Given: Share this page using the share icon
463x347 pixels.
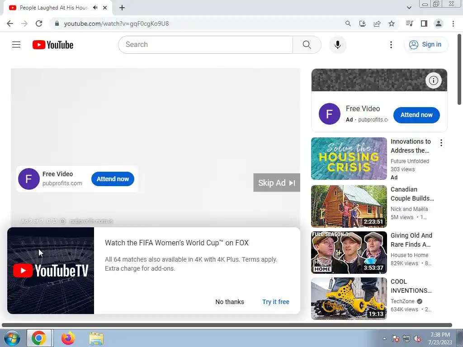Looking at the screenshot, I should pos(377,23).
